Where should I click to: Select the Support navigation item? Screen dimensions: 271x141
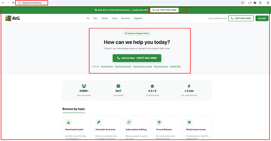(x=138, y=18)
